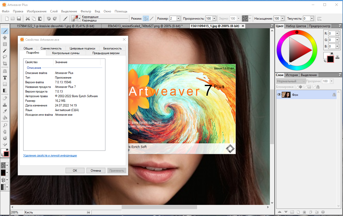Viewport: 343px width, 216px height.
Task: Select the Stamp tool
Action: click(5, 105)
